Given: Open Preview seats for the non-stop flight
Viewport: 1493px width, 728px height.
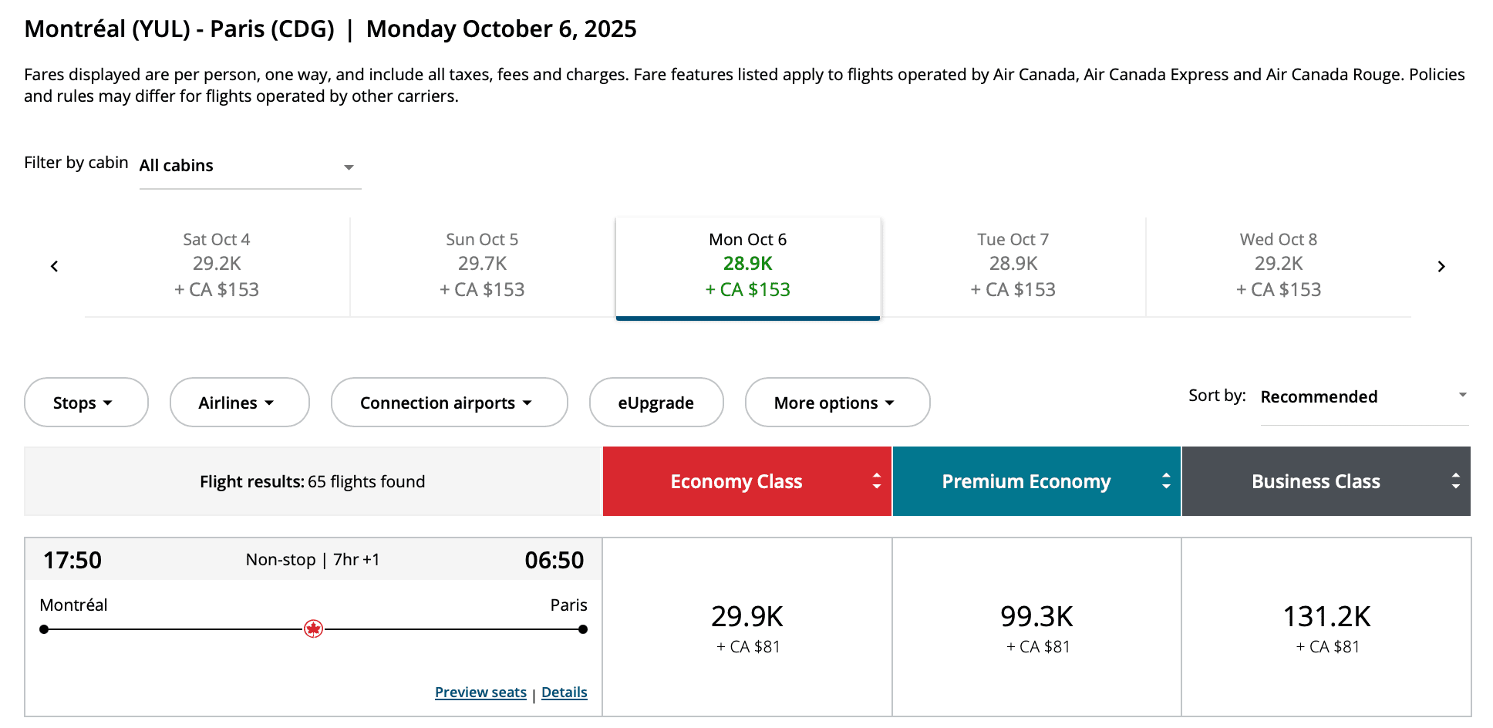Looking at the screenshot, I should 480,692.
